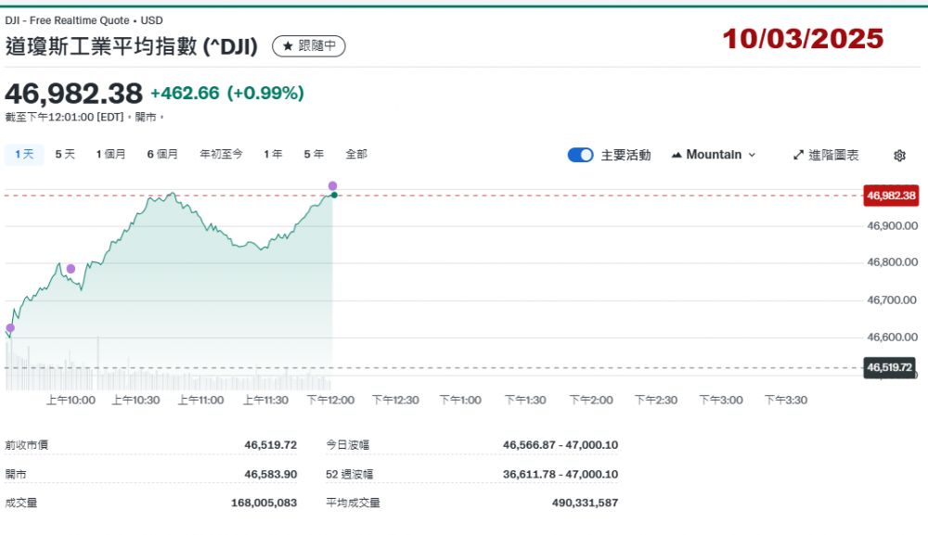Viewport: 928px width, 535px height.
Task: Click the star icon in follow button
Action: (x=288, y=45)
